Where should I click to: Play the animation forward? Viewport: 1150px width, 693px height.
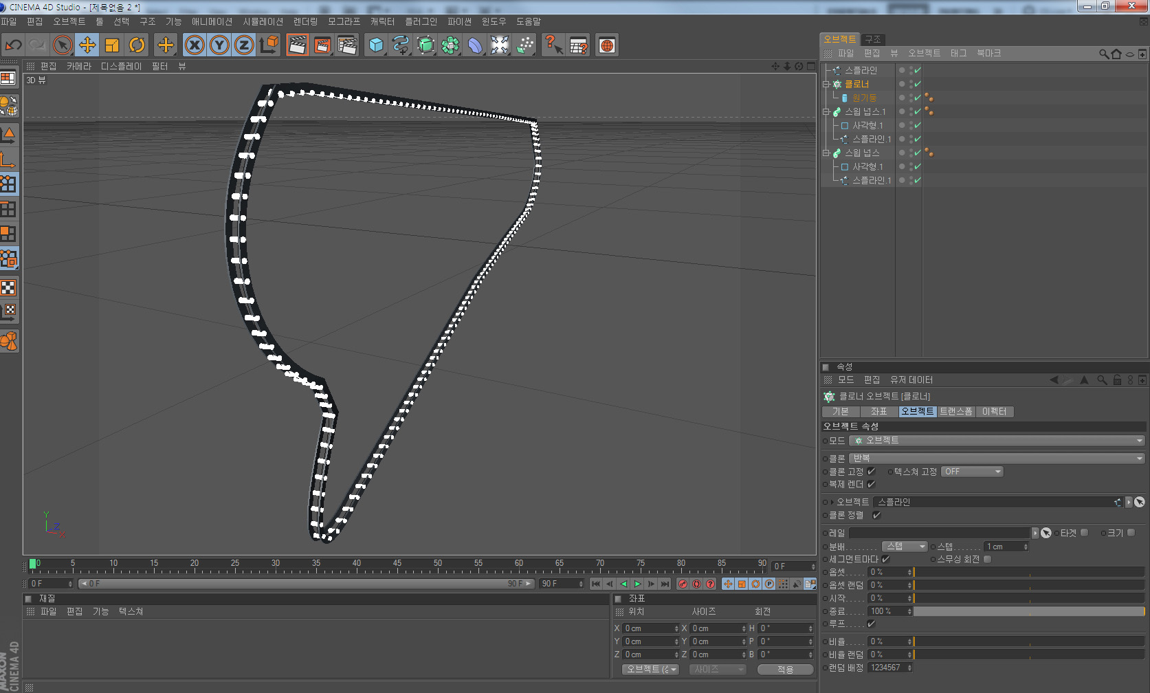coord(637,584)
